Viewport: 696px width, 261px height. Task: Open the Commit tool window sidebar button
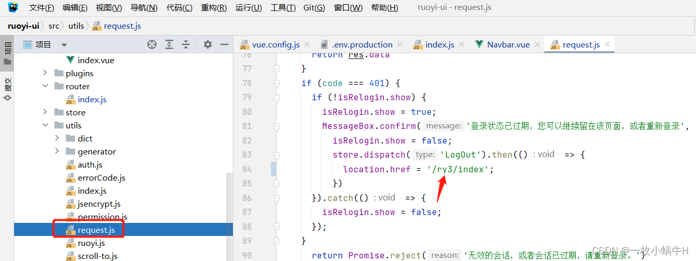point(7,89)
